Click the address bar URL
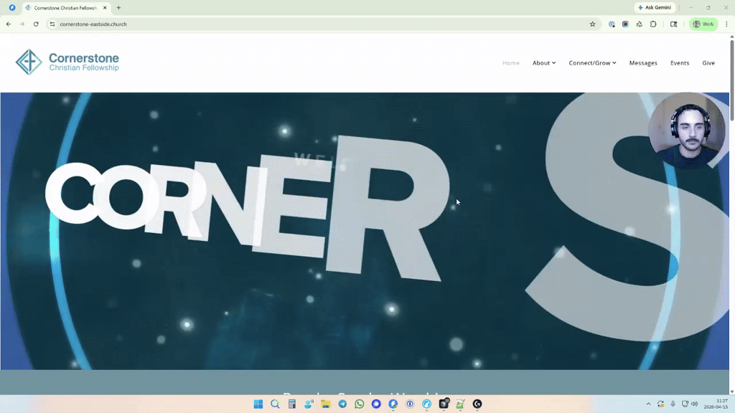735x413 pixels. [x=93, y=24]
